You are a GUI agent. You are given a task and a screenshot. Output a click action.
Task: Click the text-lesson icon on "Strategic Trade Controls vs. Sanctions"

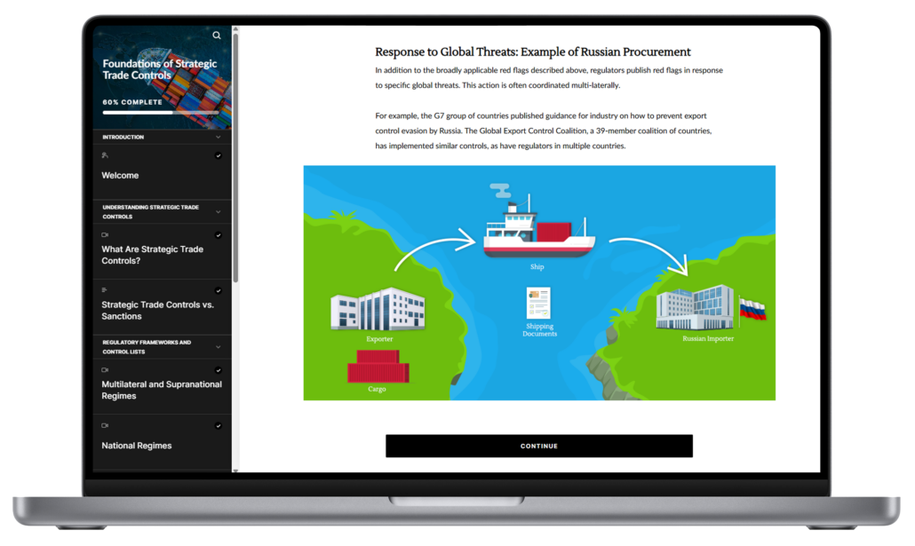click(x=103, y=289)
